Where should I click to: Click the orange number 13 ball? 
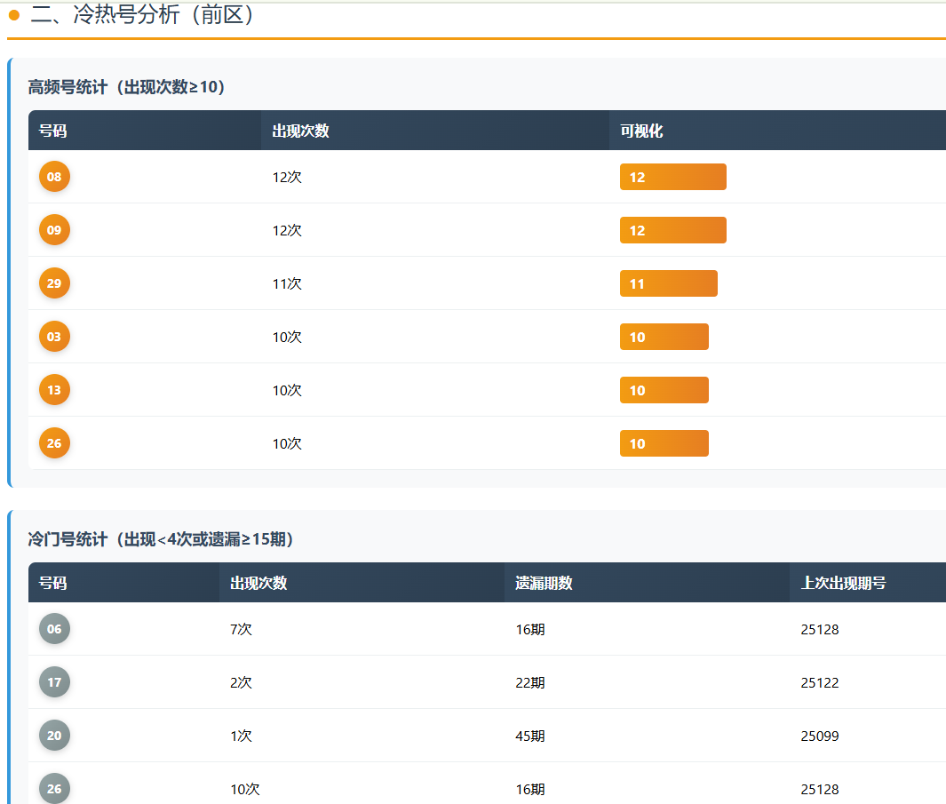(x=54, y=390)
